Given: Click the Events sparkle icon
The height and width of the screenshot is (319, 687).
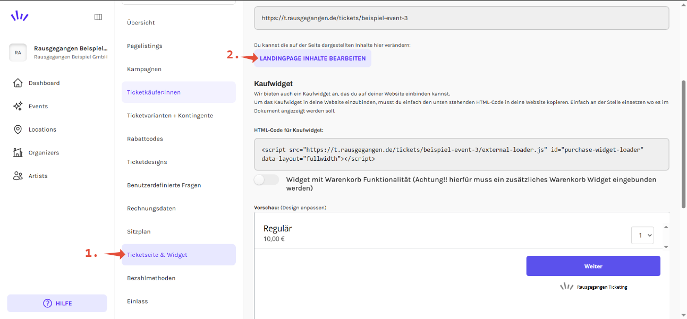Looking at the screenshot, I should [18, 106].
